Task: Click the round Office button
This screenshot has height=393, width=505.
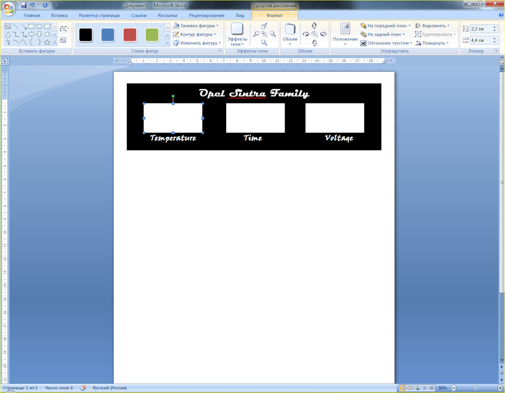Action: pos(9,9)
